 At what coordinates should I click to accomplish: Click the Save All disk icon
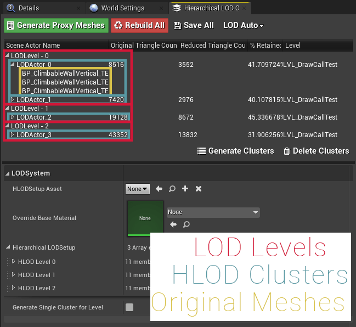point(177,26)
